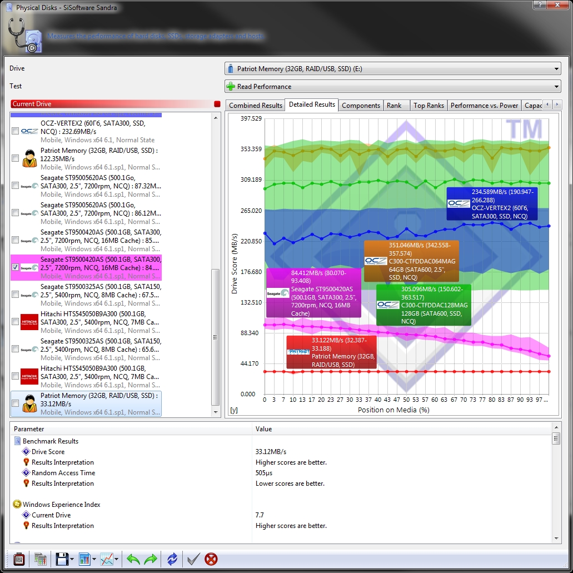Check the Seagate ST9500325AS 67.5 checkbox
Viewport: 573px width, 573px height.
[16, 294]
